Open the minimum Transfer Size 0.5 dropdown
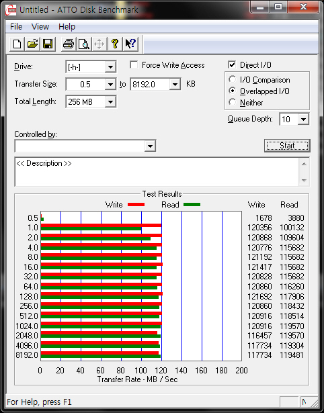 [x=110, y=85]
